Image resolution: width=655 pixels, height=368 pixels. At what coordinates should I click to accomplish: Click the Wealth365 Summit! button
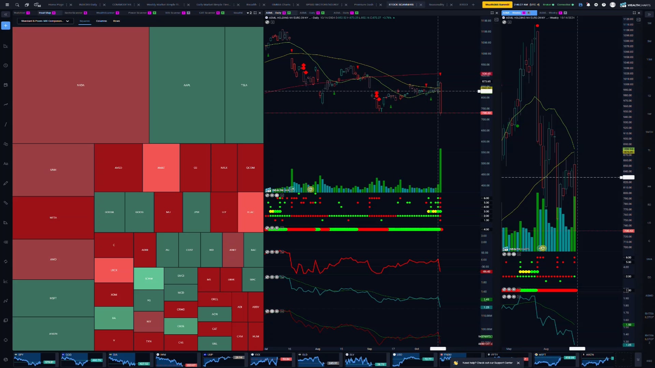[497, 5]
